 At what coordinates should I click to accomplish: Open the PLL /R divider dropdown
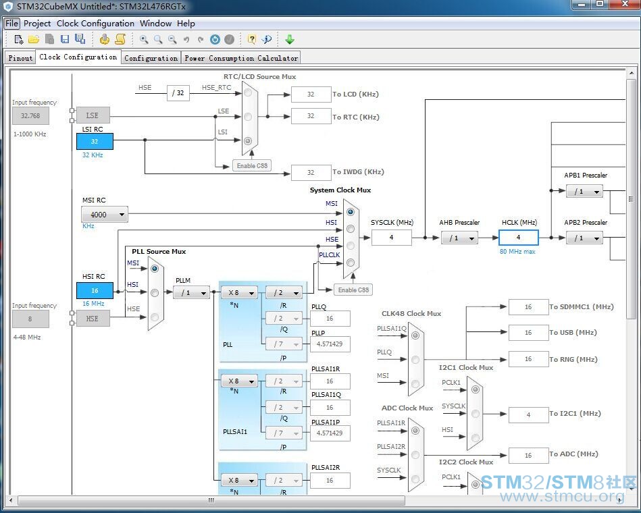(284, 292)
